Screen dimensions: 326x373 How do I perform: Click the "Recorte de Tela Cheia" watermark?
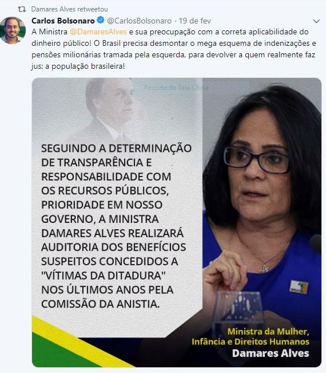pos(176,88)
